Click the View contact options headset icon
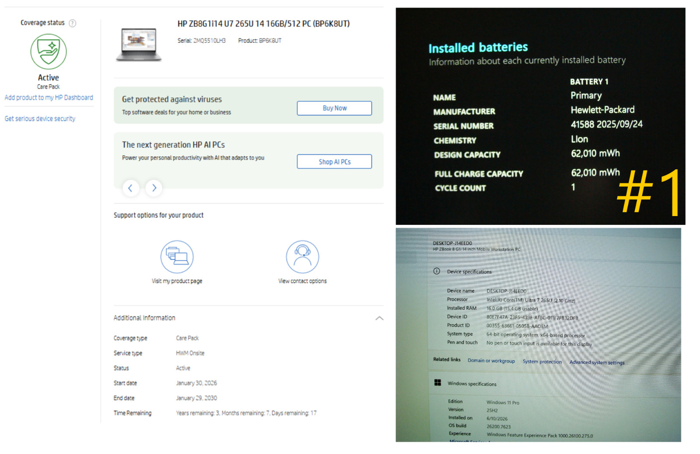The image size is (700, 454). [302, 257]
